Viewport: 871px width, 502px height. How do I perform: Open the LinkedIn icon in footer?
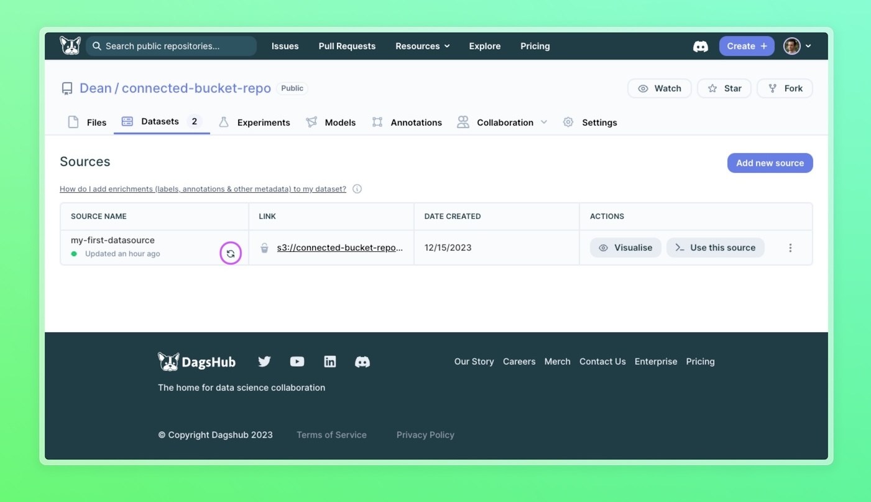(x=330, y=361)
